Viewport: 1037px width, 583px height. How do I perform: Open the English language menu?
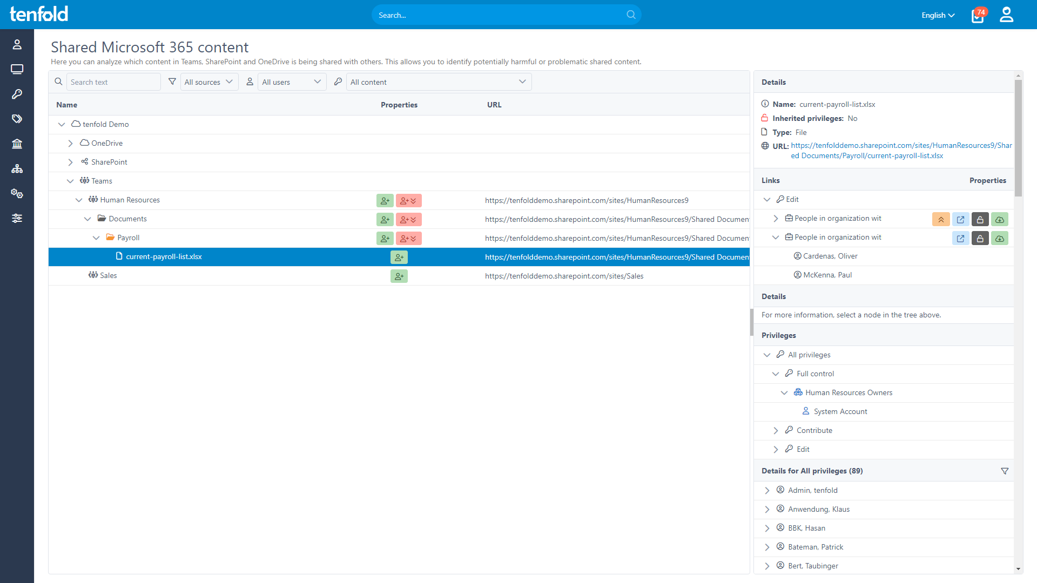[x=938, y=15]
